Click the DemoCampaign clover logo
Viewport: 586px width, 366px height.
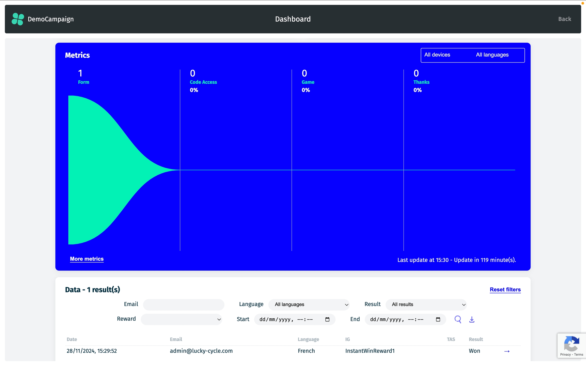18,19
